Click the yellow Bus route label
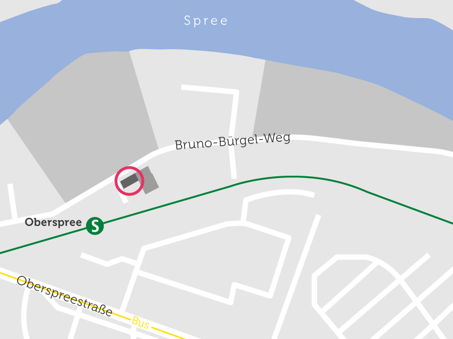The height and width of the screenshot is (339, 453). point(140,323)
